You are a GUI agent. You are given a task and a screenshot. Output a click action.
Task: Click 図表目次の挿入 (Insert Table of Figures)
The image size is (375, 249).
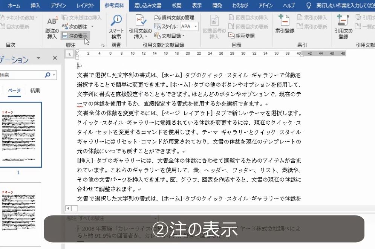[x=248, y=17]
